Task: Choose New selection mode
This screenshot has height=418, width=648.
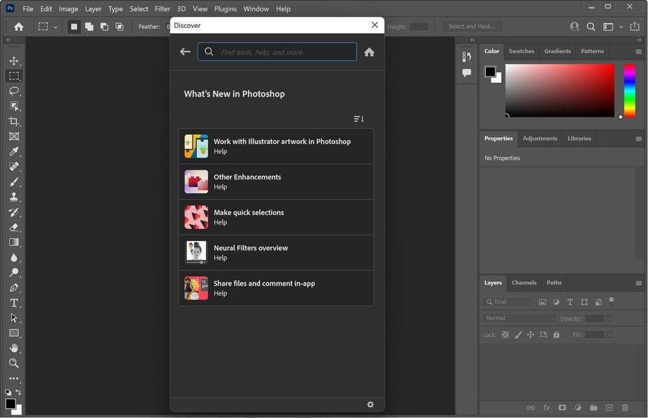Action: pos(74,27)
